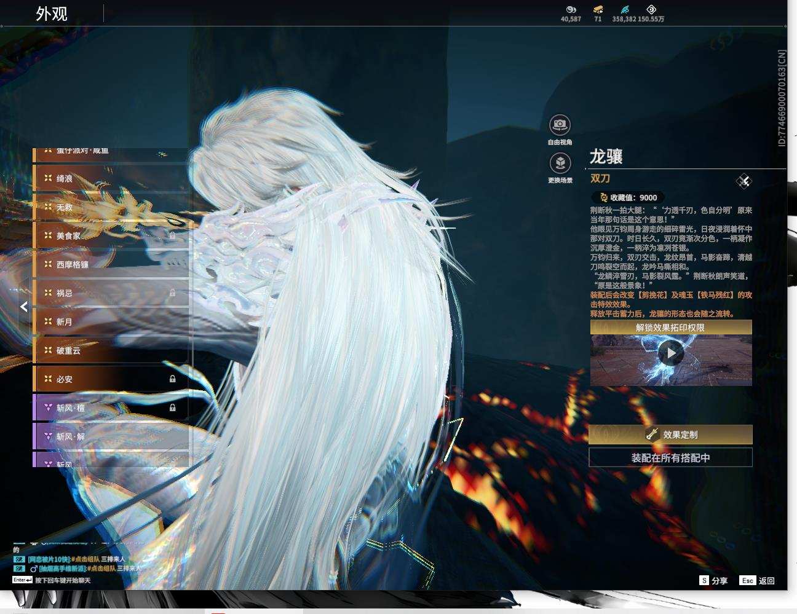Click the 解锁效果拓印权限 banner
The width and height of the screenshot is (797, 614).
coord(671,328)
